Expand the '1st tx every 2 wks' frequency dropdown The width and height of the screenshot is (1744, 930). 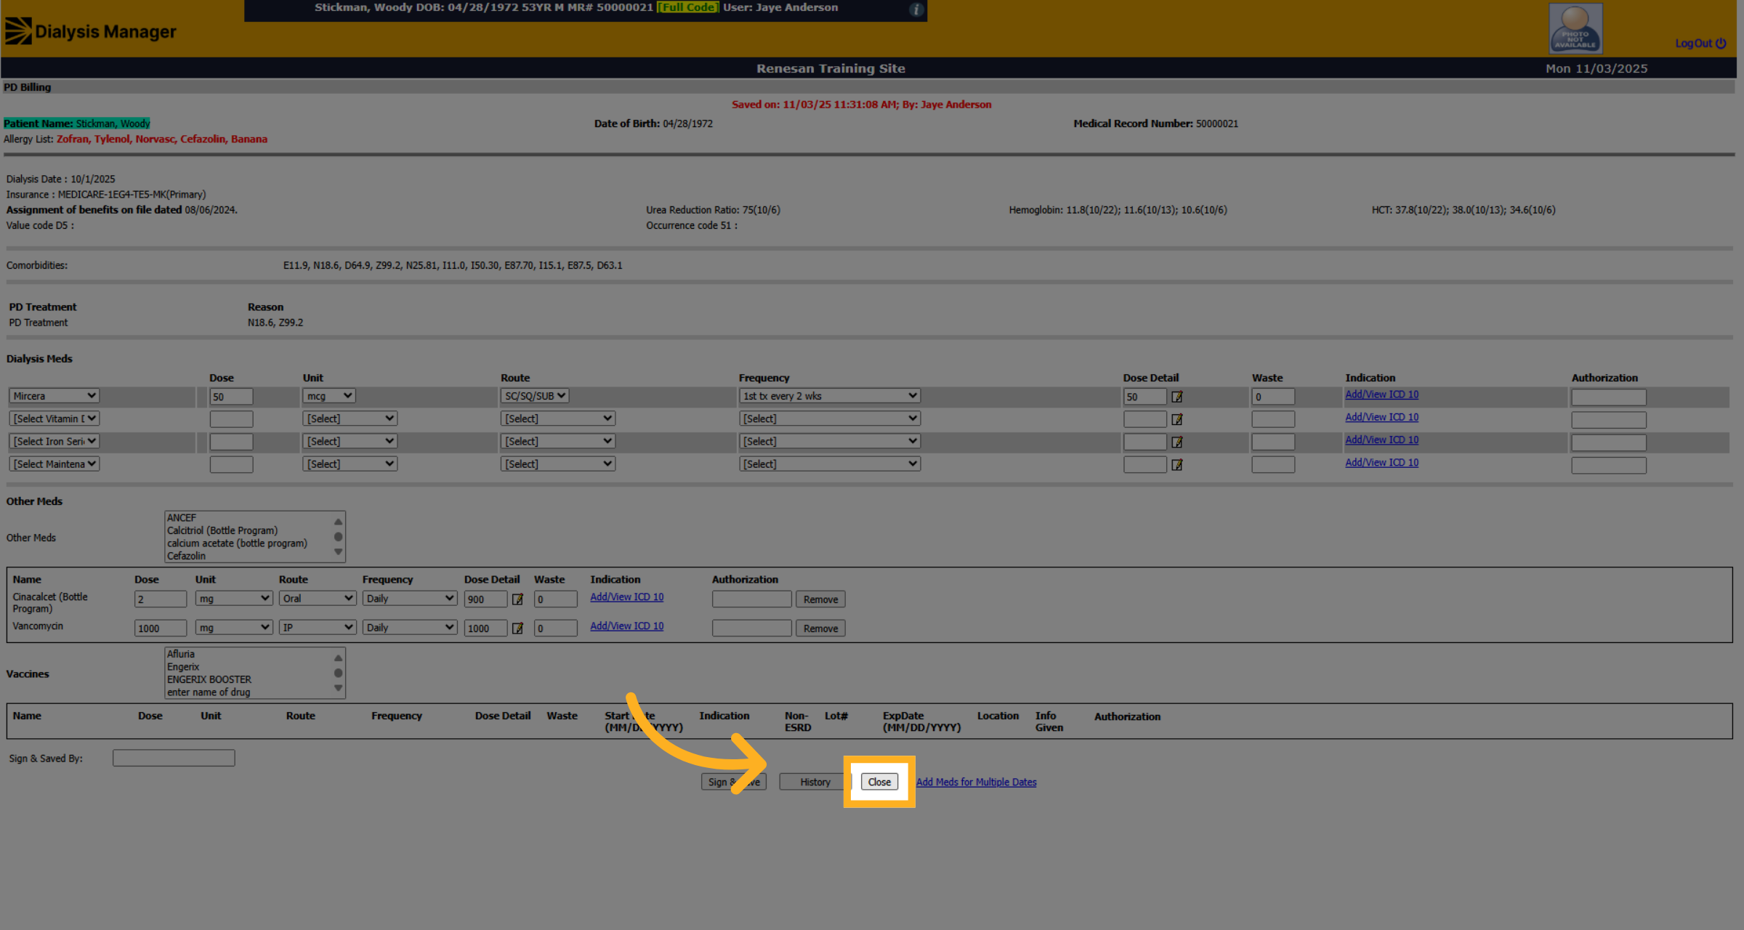(830, 396)
